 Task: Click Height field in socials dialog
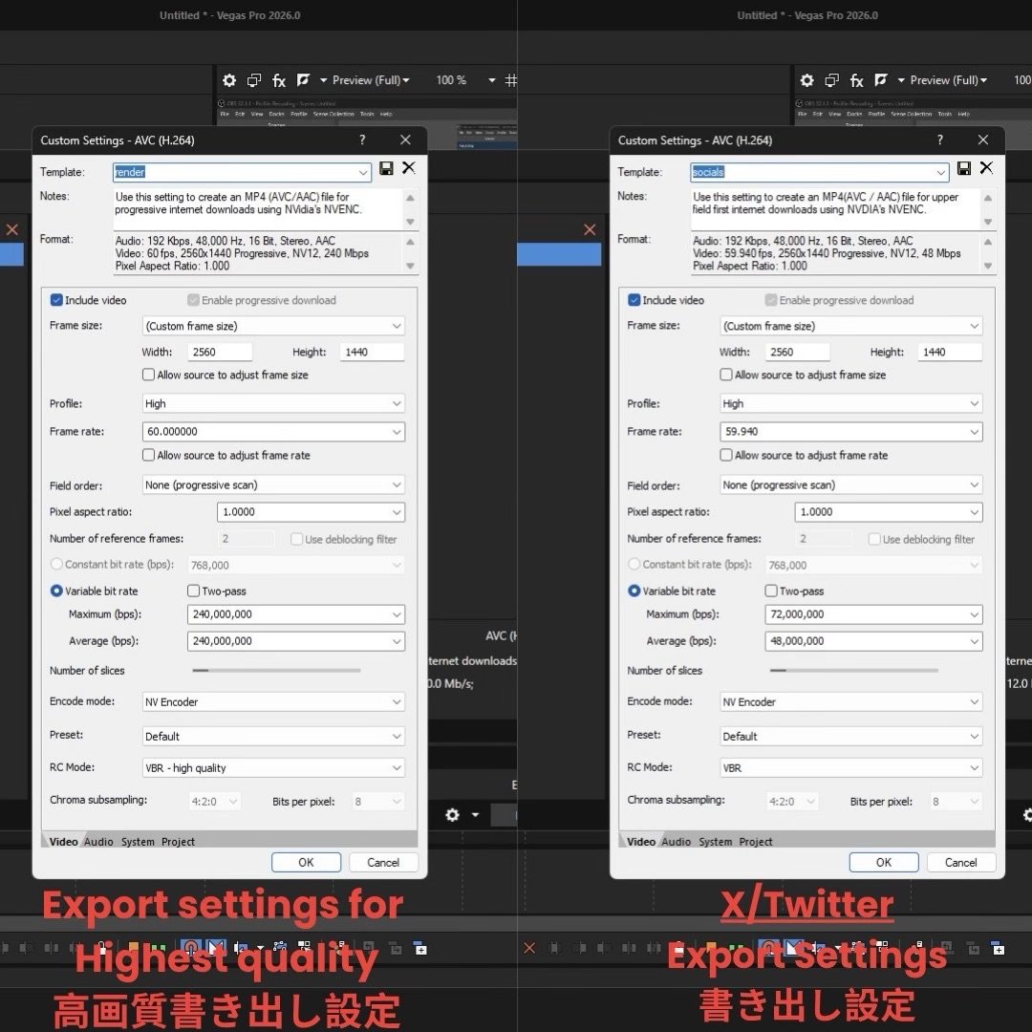[x=950, y=352]
